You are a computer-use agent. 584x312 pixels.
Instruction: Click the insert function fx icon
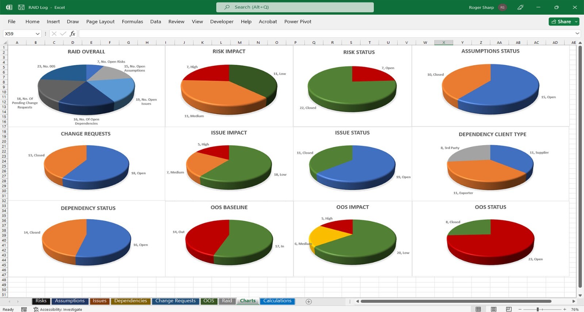pos(72,34)
